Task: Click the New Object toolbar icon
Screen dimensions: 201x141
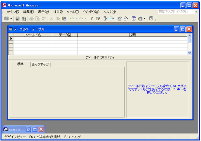Action: 140,19
